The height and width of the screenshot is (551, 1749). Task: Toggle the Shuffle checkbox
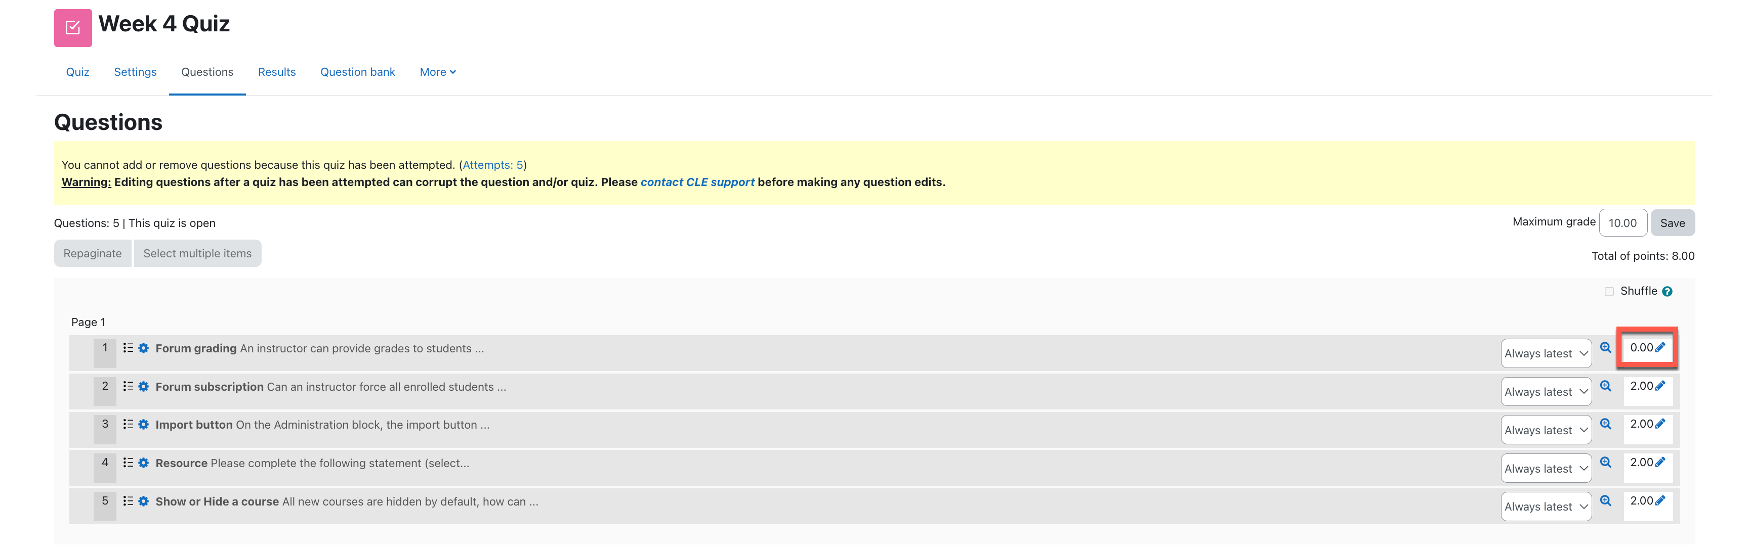coord(1608,291)
